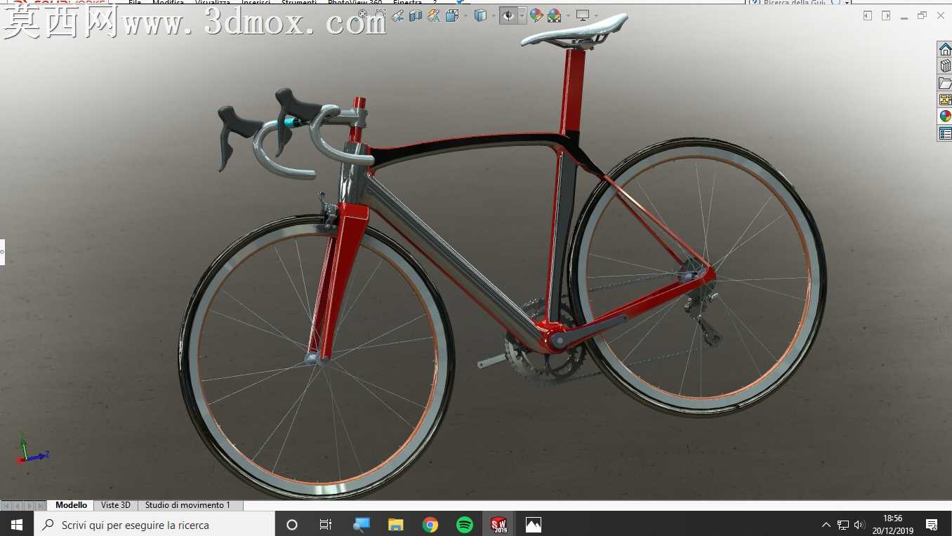The width and height of the screenshot is (952, 536).
Task: Click the first-tab scroll arrow
Action: pos(6,506)
